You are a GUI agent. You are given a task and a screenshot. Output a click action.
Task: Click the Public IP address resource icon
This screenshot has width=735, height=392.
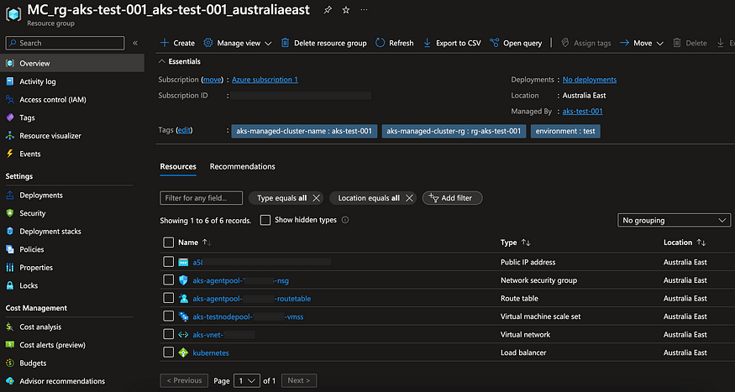tap(183, 262)
